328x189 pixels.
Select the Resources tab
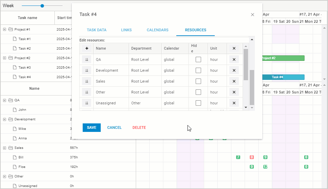tap(196, 30)
